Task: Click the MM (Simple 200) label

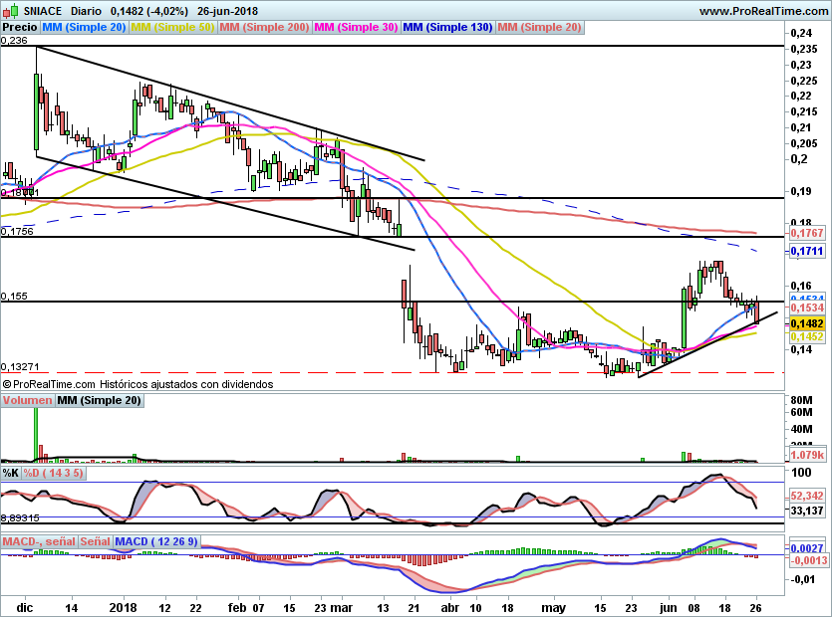Action: [264, 27]
